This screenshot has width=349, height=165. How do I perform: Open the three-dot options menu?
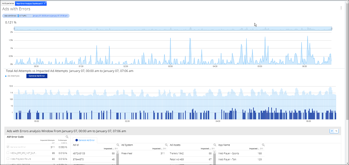point(341,8)
